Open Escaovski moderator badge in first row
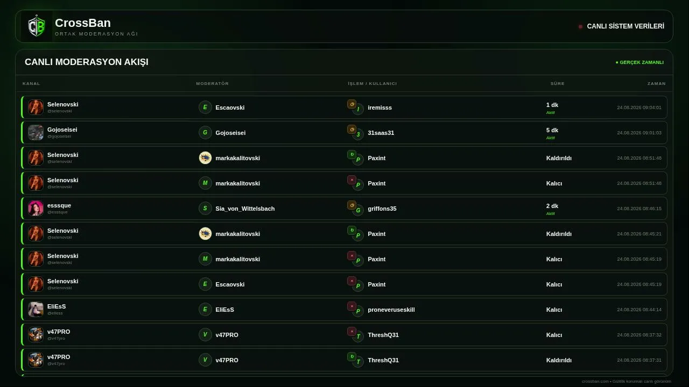The height and width of the screenshot is (387, 689). click(x=205, y=107)
